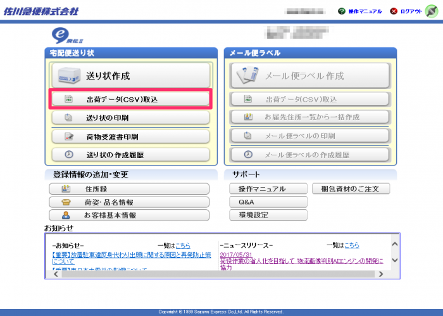443x316 pixels.
Task: Click the mail labels icon on メール便ラベル作成
Action: (x=248, y=75)
